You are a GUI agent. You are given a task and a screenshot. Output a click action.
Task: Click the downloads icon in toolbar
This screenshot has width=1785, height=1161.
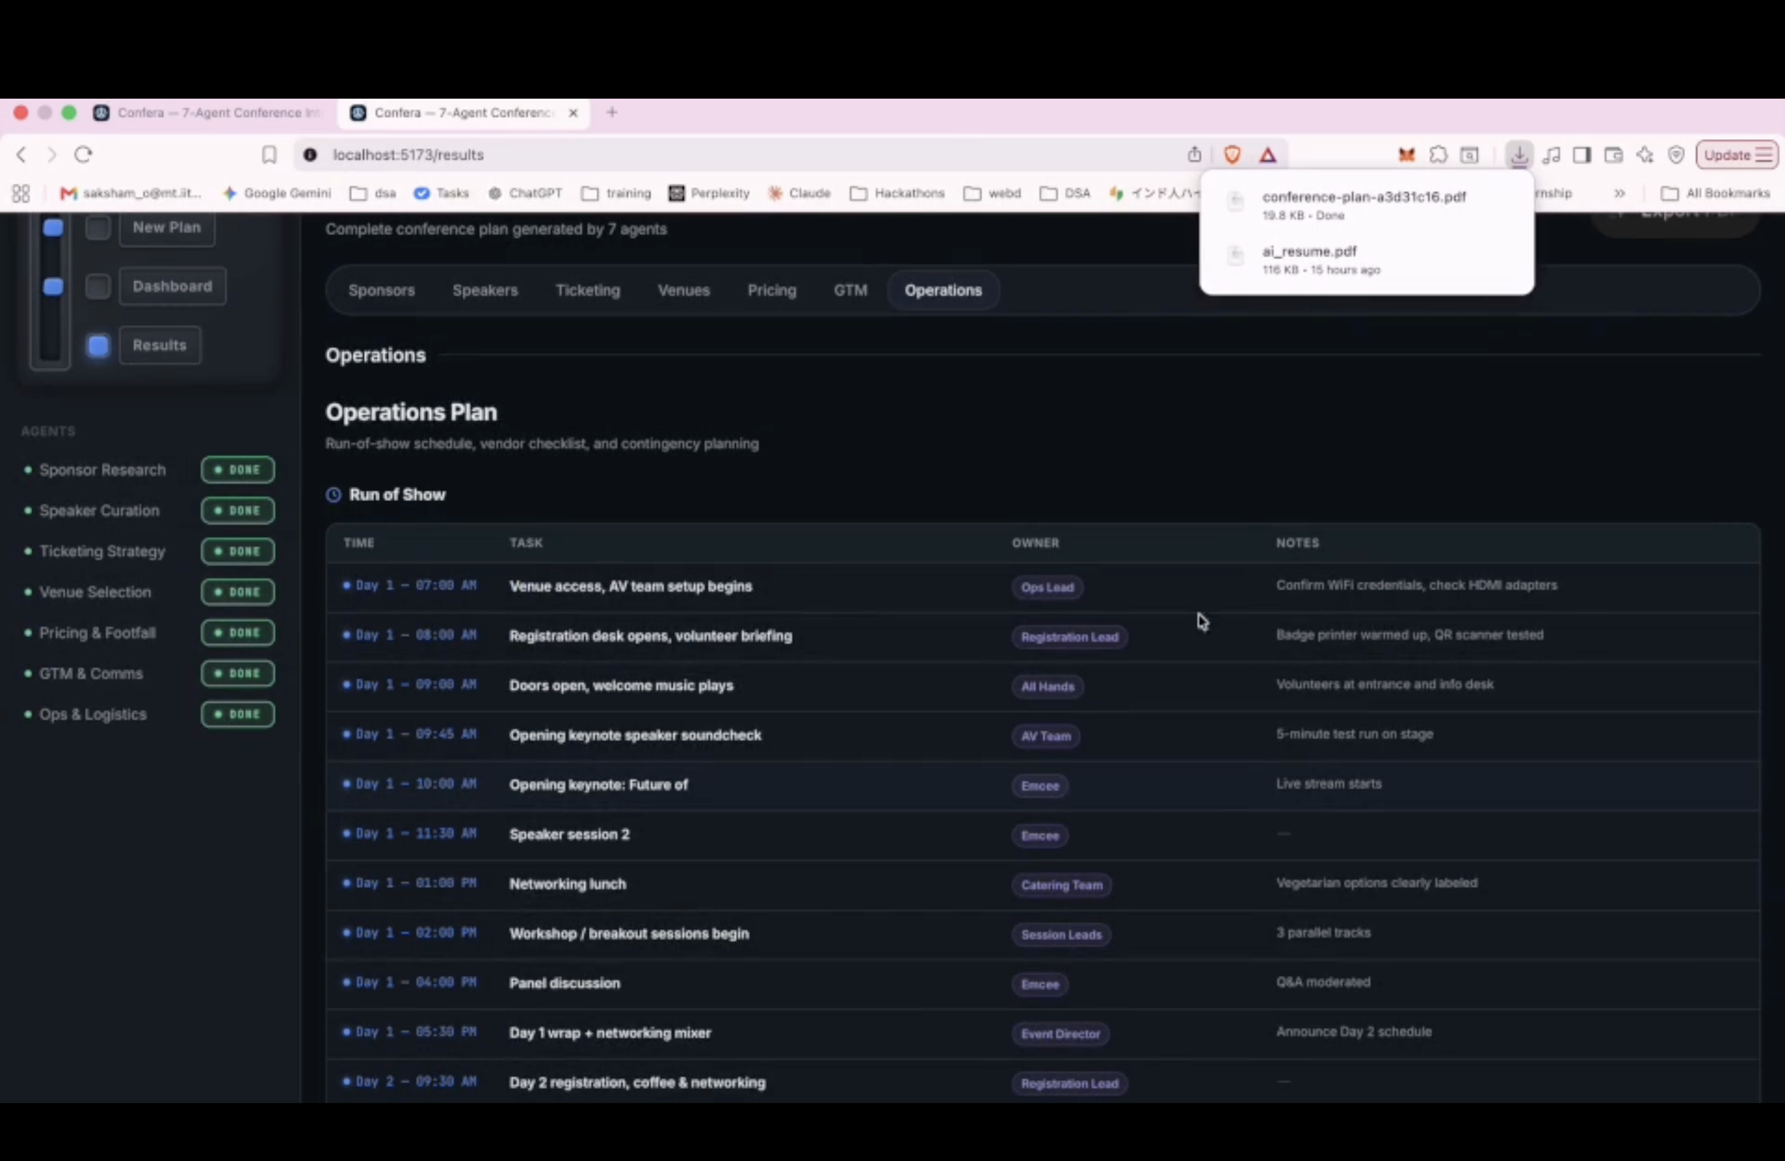tap(1519, 155)
